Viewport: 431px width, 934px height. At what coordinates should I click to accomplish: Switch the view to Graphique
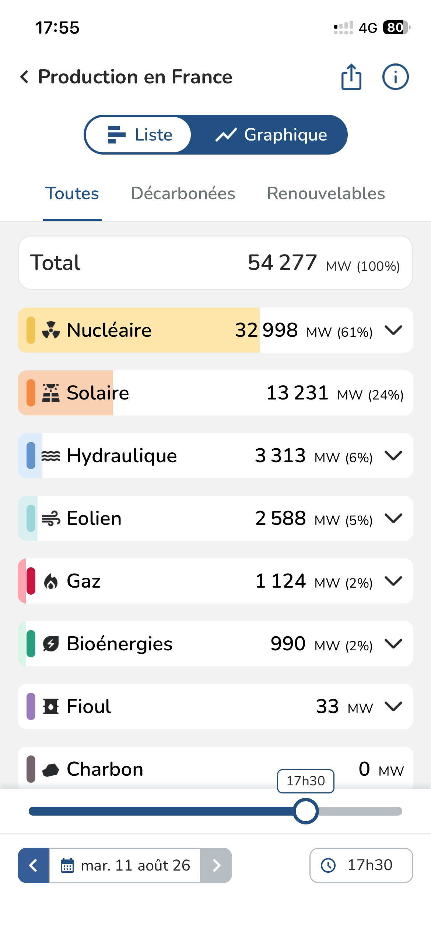[271, 135]
